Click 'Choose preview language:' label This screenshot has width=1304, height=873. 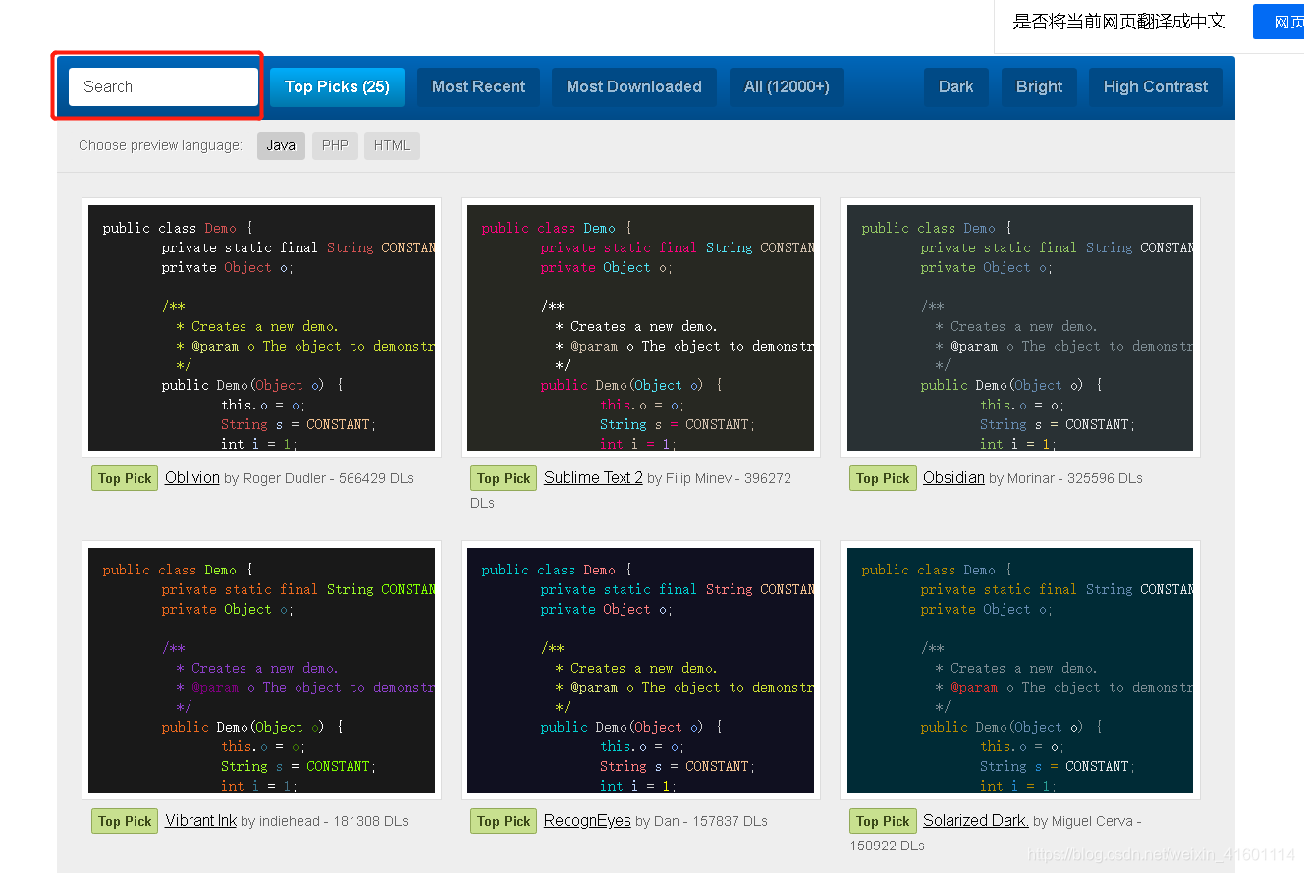160,145
